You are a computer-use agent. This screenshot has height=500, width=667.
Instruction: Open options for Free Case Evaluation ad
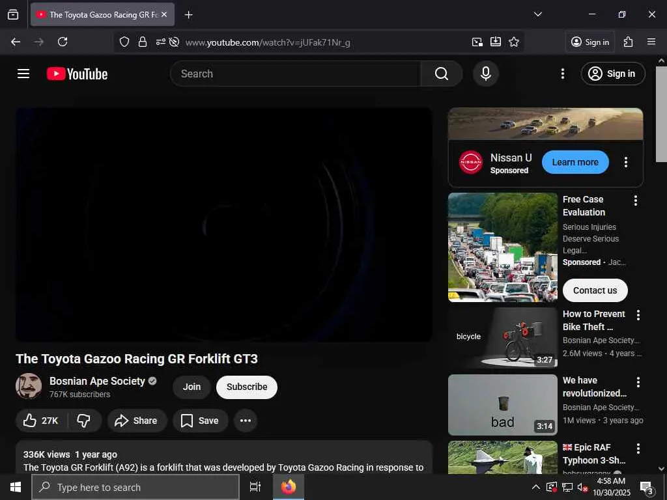(636, 201)
